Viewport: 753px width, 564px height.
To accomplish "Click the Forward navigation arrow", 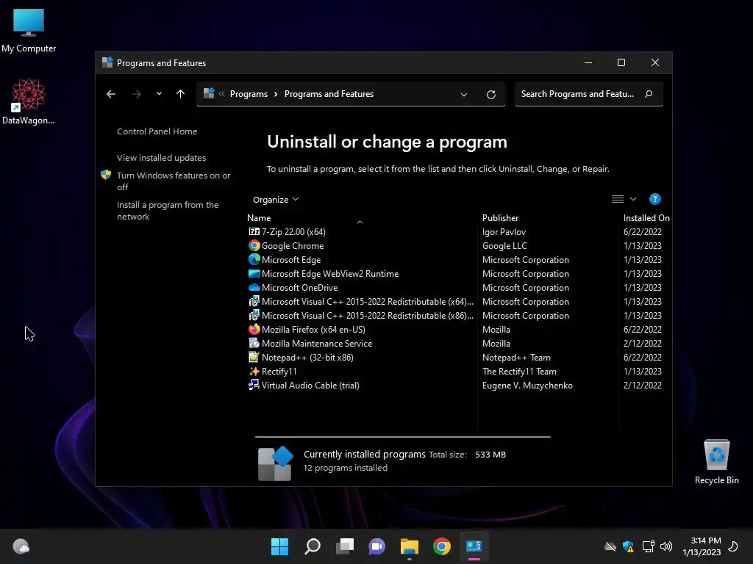I will pos(137,94).
